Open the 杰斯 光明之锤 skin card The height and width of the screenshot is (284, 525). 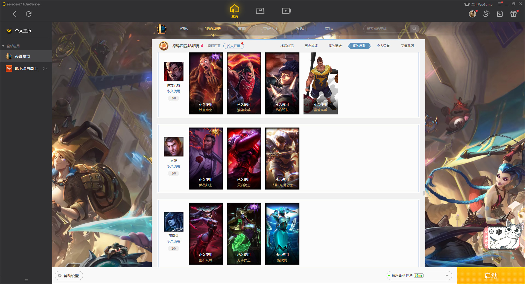[x=282, y=158]
